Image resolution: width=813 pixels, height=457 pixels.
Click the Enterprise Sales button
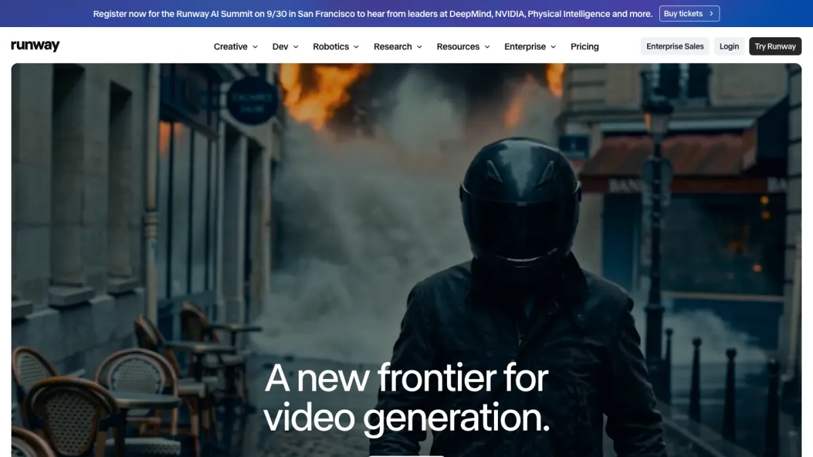675,46
